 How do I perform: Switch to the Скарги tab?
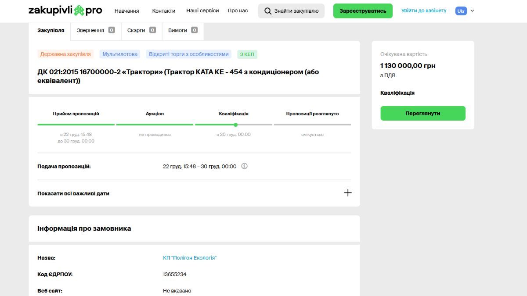(141, 30)
